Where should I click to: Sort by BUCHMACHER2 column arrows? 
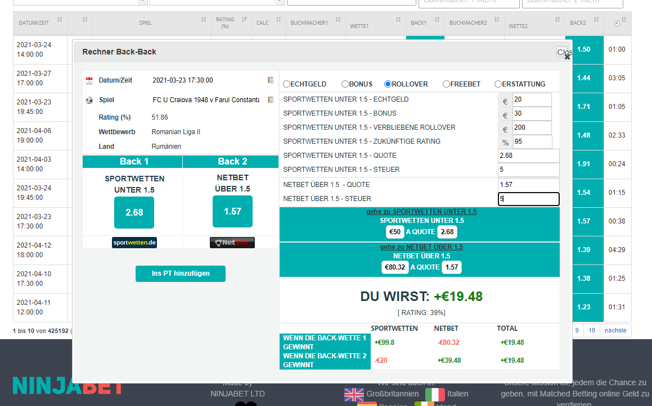tap(497, 20)
